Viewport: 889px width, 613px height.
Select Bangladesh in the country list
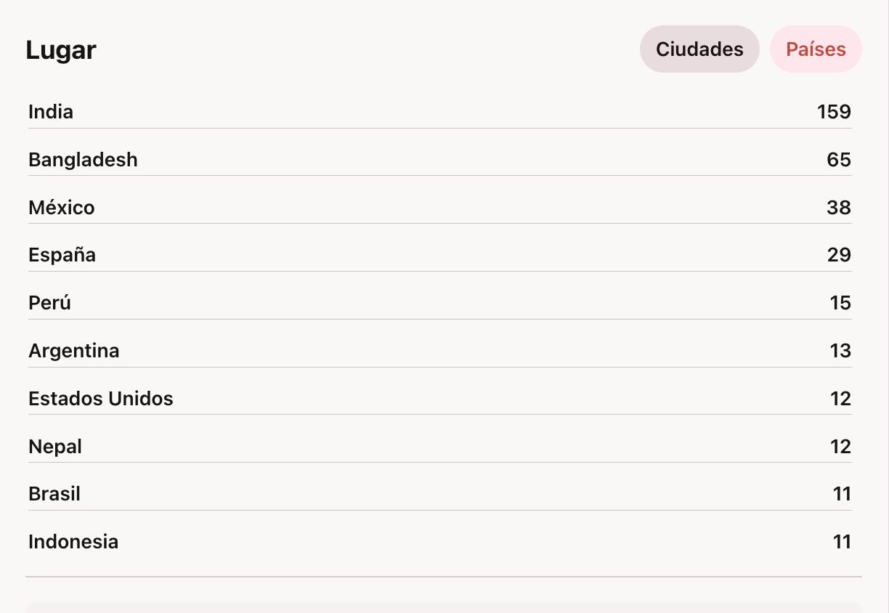[x=83, y=160]
